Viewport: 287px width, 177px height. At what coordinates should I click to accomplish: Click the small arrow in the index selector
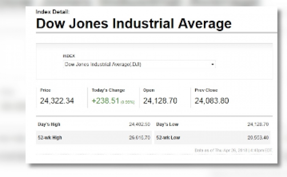coord(213,64)
